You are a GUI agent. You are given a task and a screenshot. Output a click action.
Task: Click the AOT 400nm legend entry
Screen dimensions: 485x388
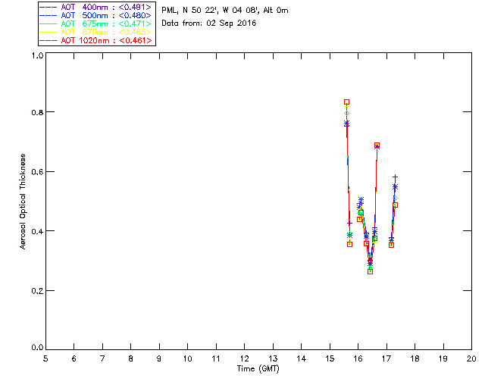coord(95,7)
